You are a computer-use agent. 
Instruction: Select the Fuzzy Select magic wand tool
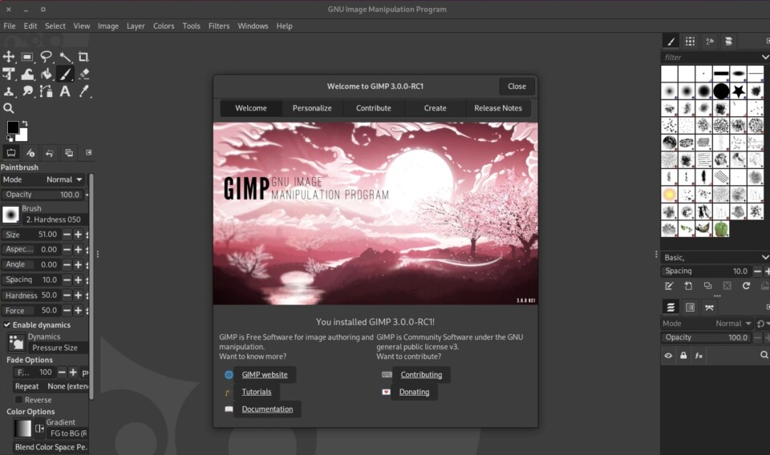pos(65,57)
